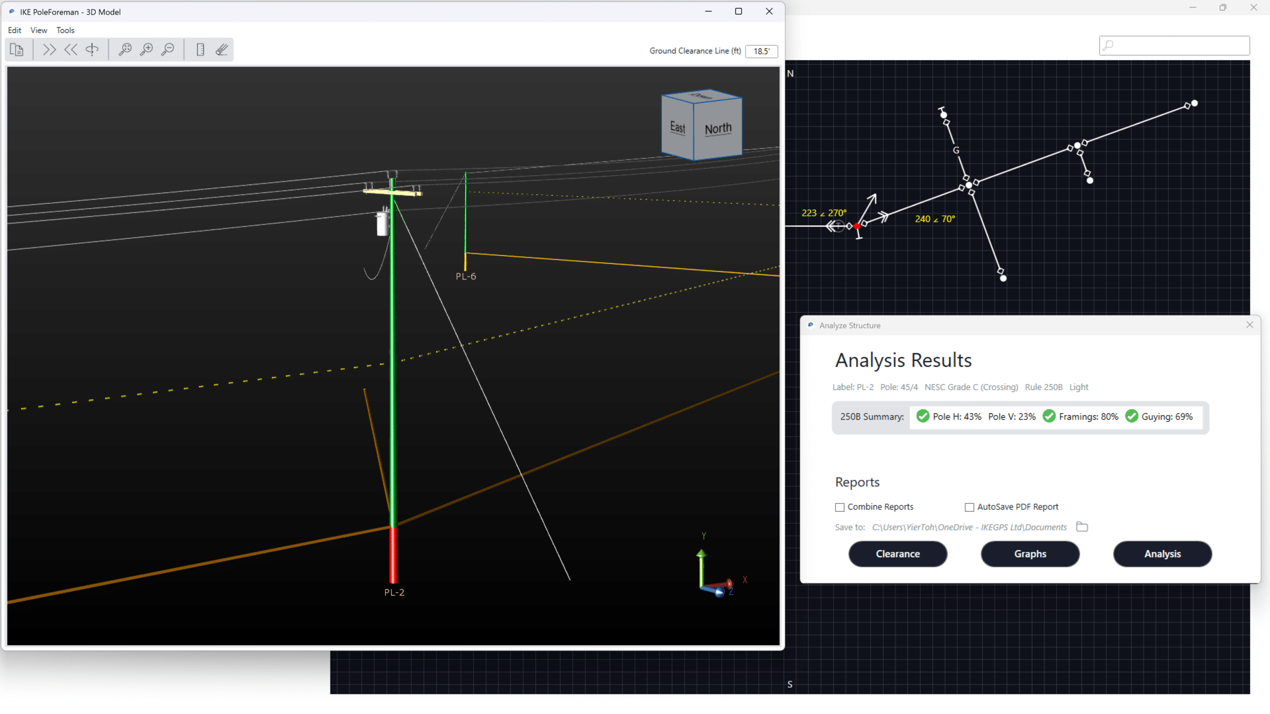
Task: Click the zoom out magnifier icon
Action: (x=168, y=50)
